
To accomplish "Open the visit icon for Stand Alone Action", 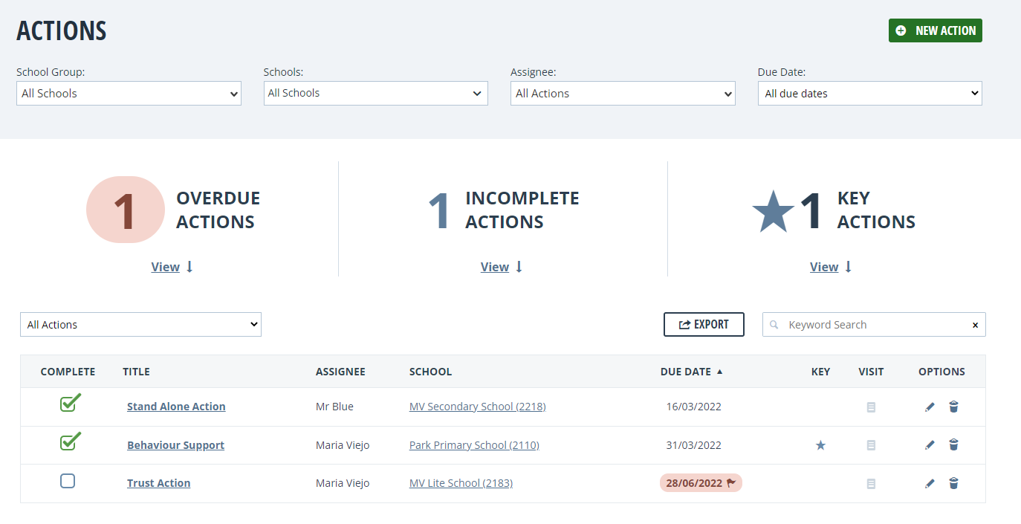I will (x=871, y=407).
